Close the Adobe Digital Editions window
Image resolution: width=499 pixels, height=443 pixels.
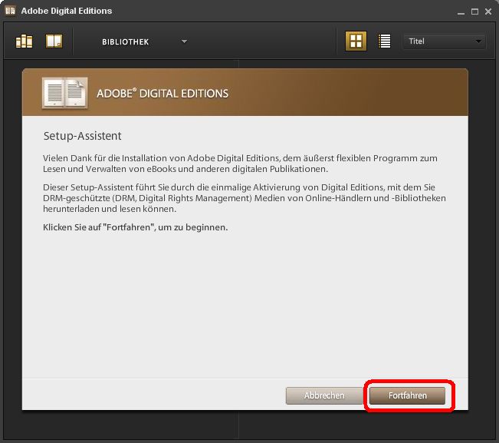pos(488,12)
